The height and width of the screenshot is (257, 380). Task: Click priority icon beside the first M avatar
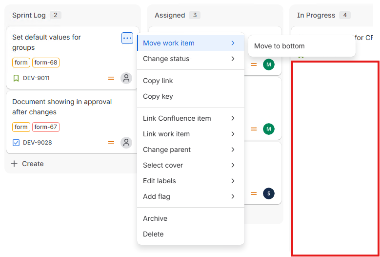tap(254, 64)
